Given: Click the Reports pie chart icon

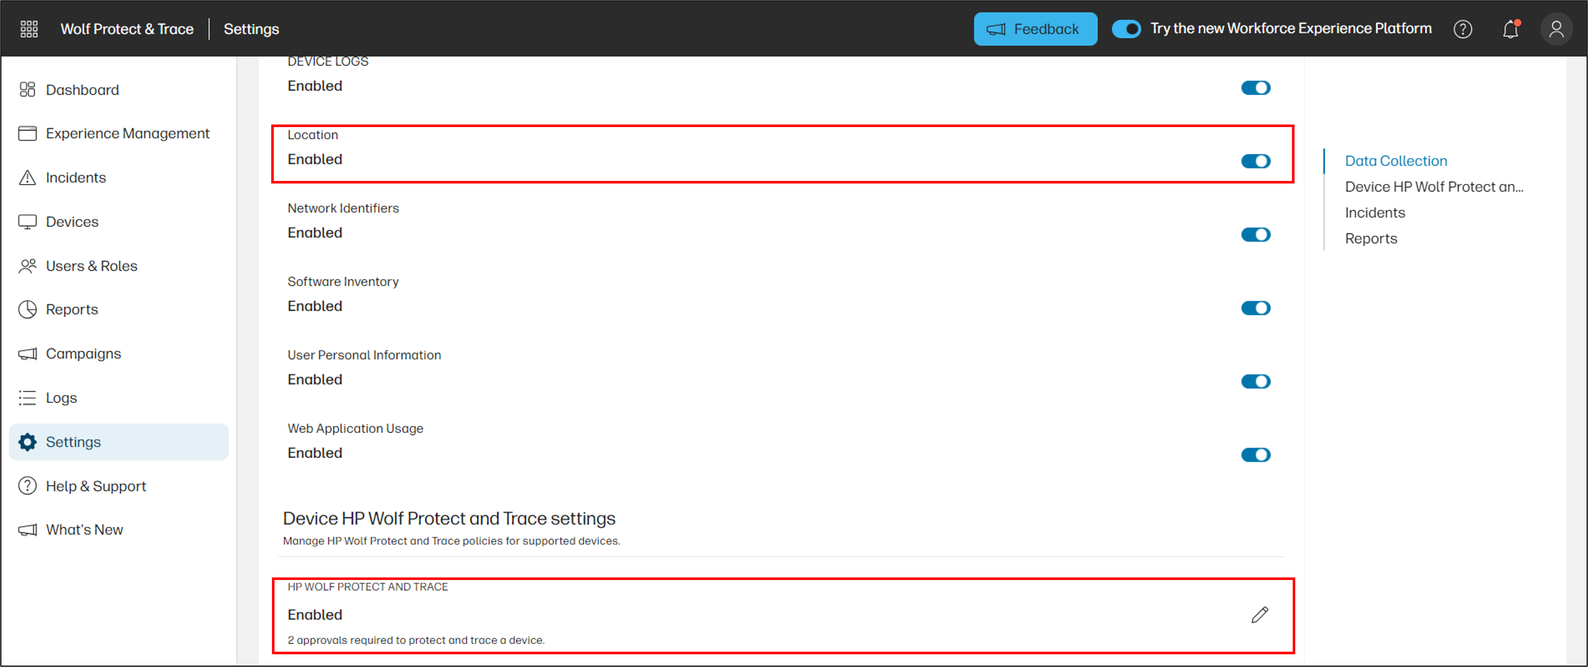Looking at the screenshot, I should tap(27, 309).
